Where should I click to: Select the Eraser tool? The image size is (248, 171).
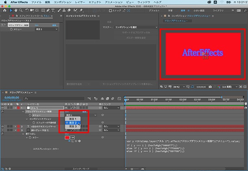tap(69, 11)
